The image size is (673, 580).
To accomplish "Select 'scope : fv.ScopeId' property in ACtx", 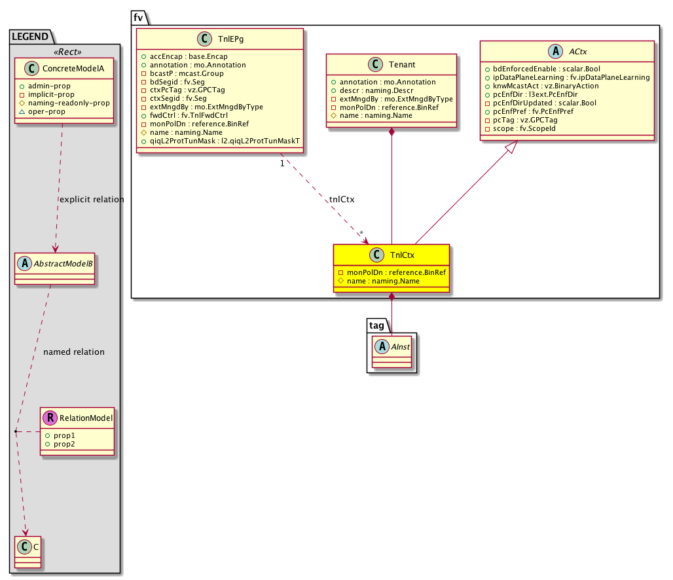I will tap(516, 129).
